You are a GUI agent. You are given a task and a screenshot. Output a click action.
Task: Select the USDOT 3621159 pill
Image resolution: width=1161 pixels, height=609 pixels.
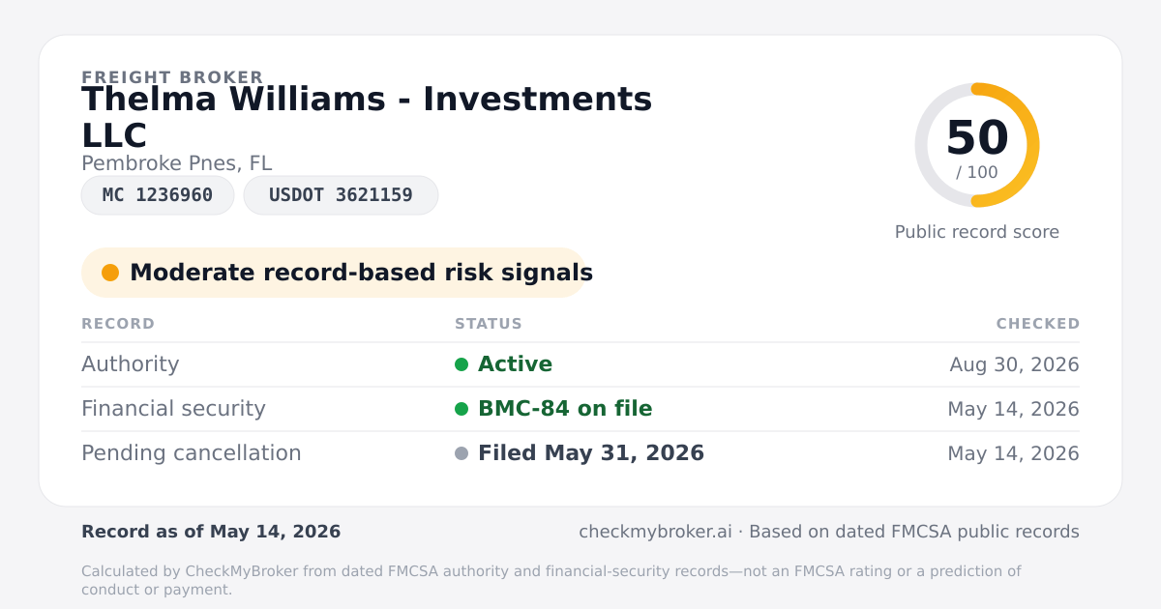click(x=341, y=195)
